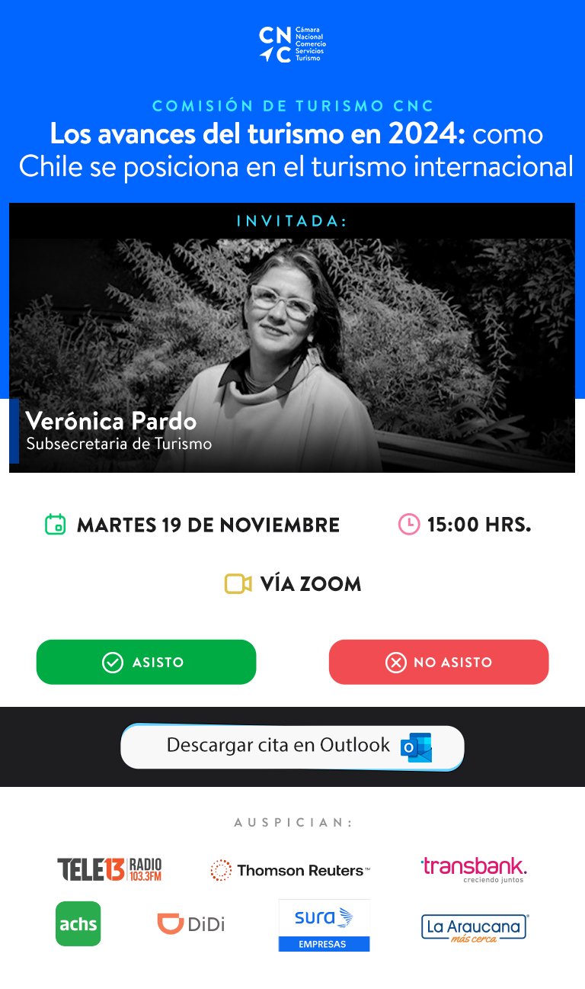Click the green achs logo

click(x=78, y=923)
